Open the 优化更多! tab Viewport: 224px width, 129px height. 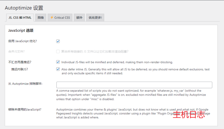coord(95,18)
